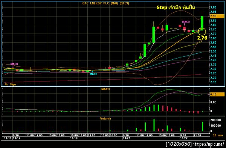Click the 2.45 price axis label
Viewport: 226px width, 148px height.
tap(213, 56)
